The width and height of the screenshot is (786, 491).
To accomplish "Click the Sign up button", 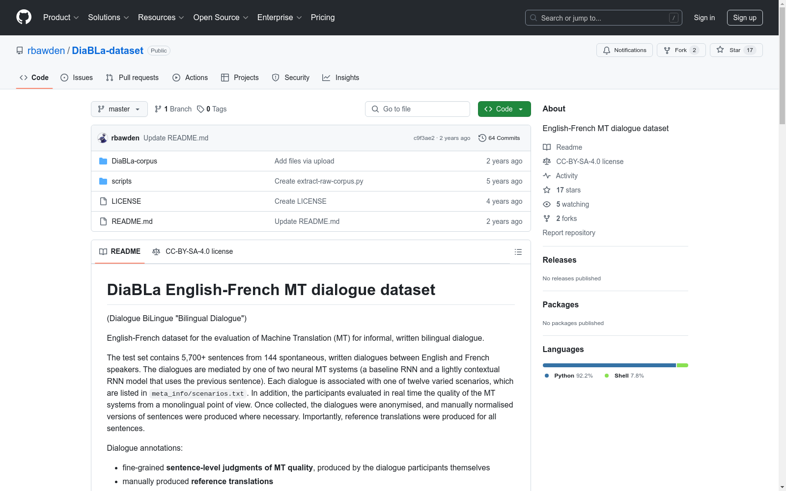I will [745, 18].
